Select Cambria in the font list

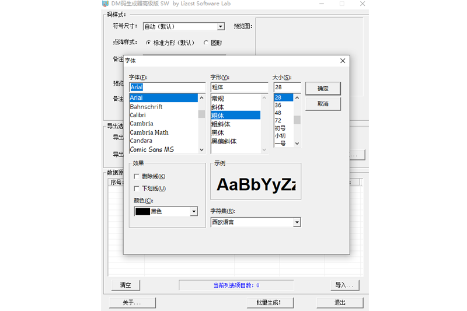(163, 124)
